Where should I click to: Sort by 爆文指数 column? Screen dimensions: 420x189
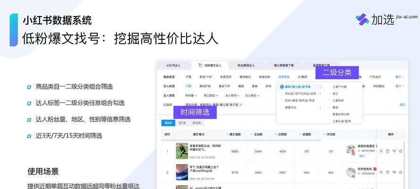coord(233,134)
